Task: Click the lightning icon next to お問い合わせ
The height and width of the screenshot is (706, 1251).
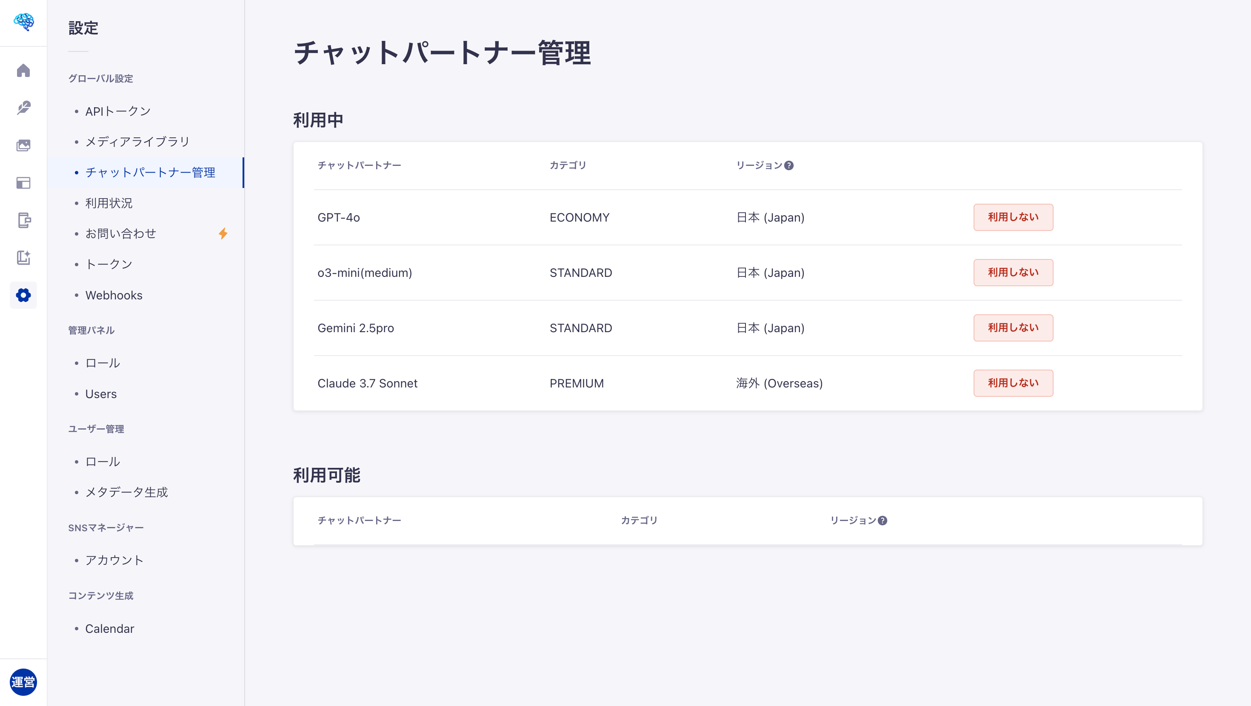Action: click(223, 233)
